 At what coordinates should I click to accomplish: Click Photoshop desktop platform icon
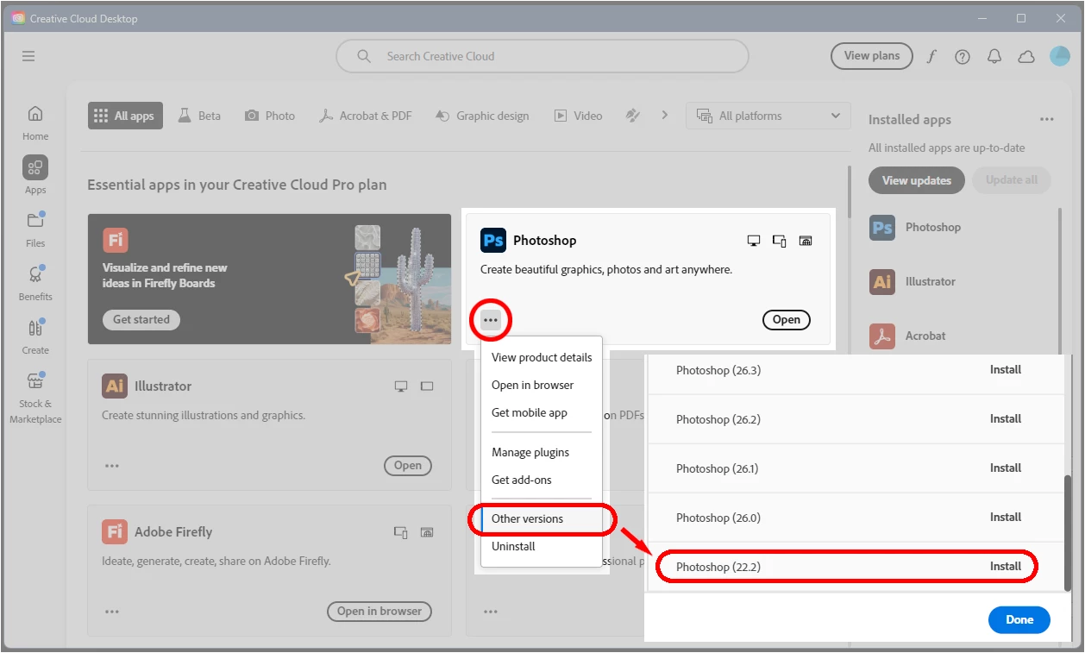click(x=754, y=241)
